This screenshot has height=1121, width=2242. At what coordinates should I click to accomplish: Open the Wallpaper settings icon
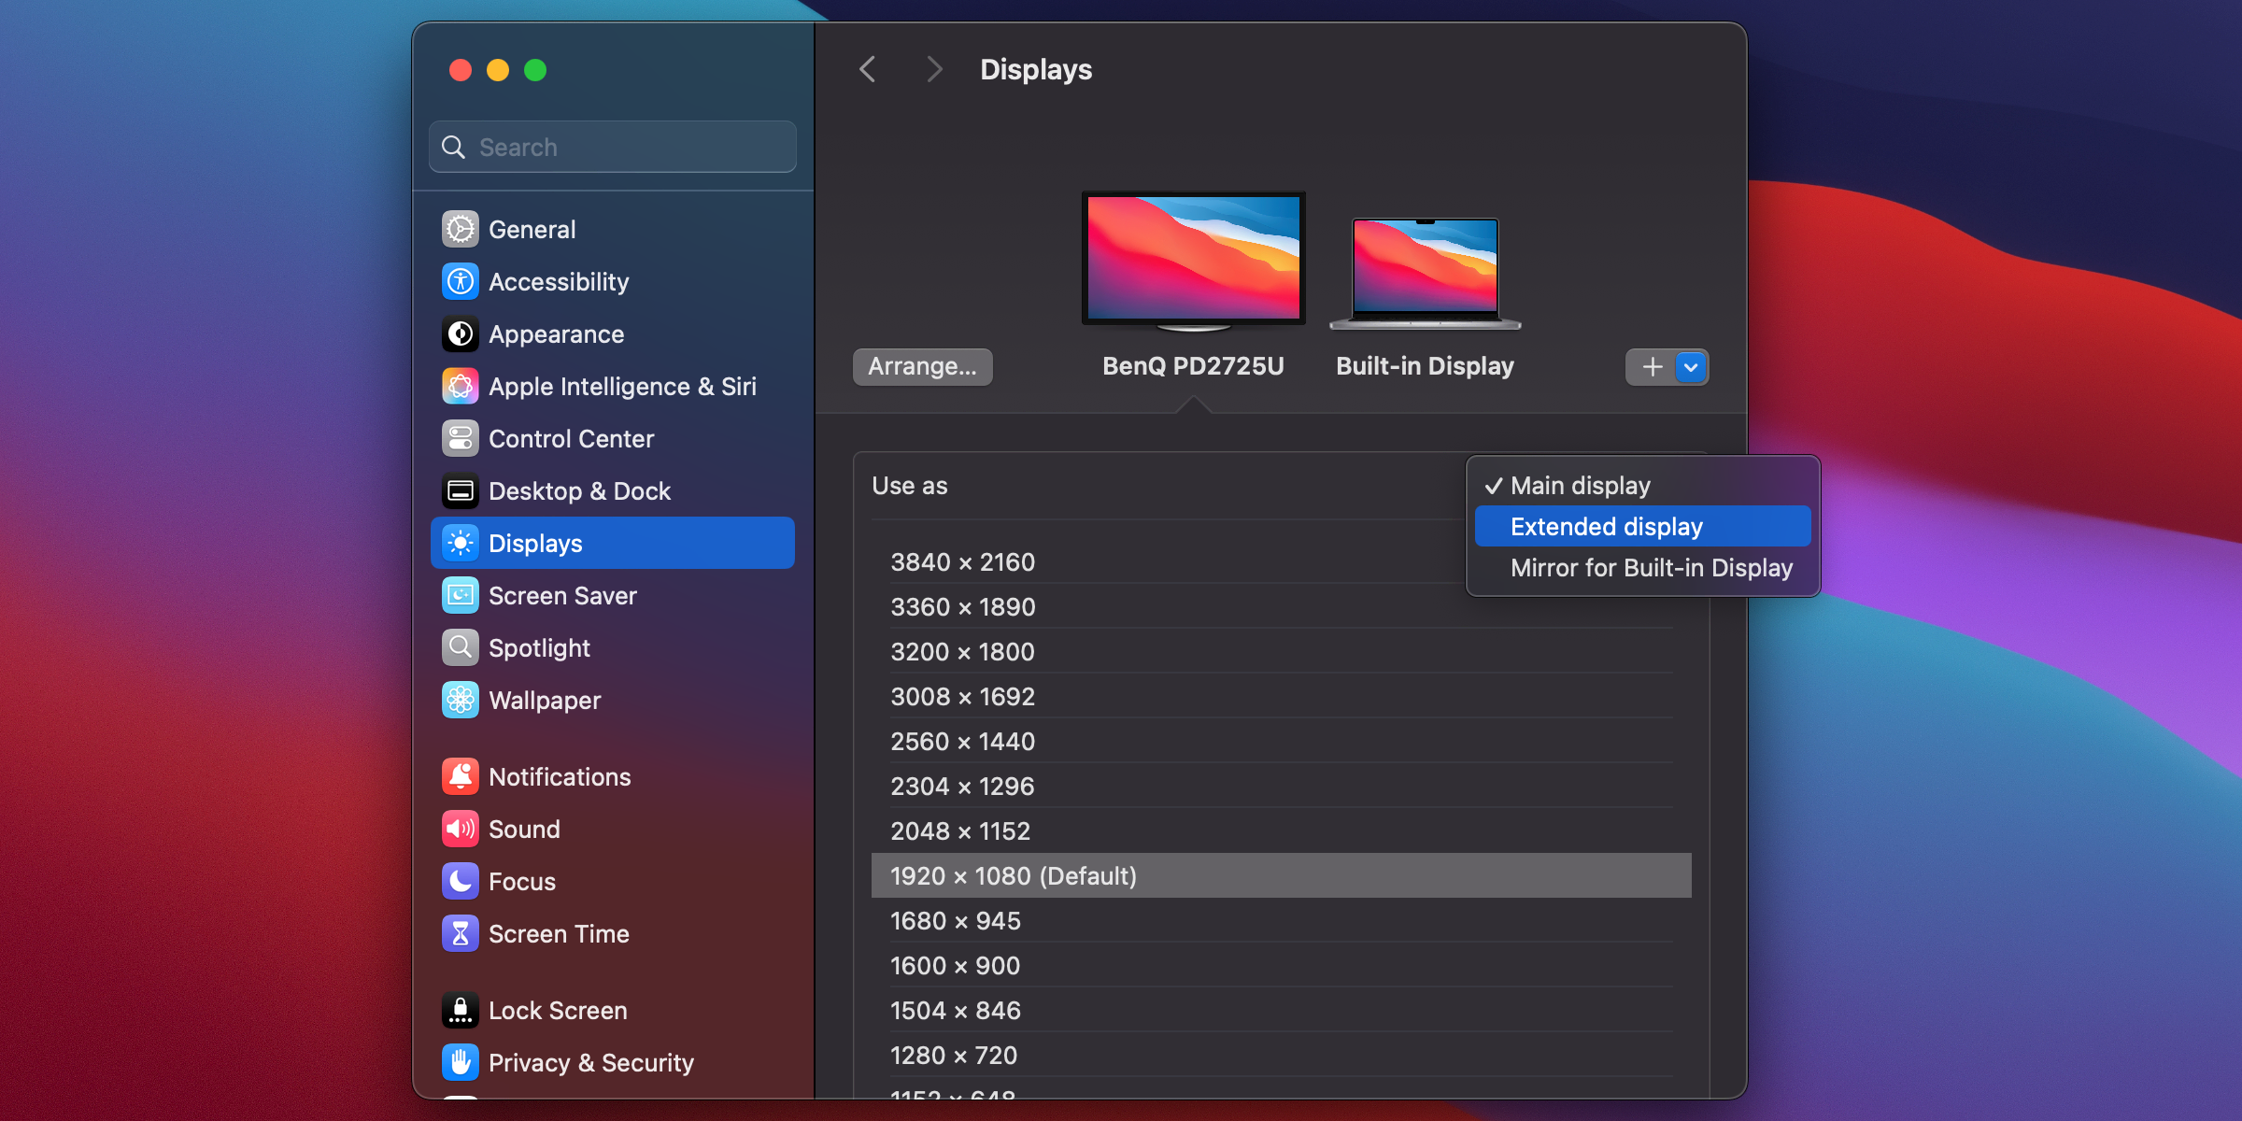pyautogui.click(x=461, y=700)
